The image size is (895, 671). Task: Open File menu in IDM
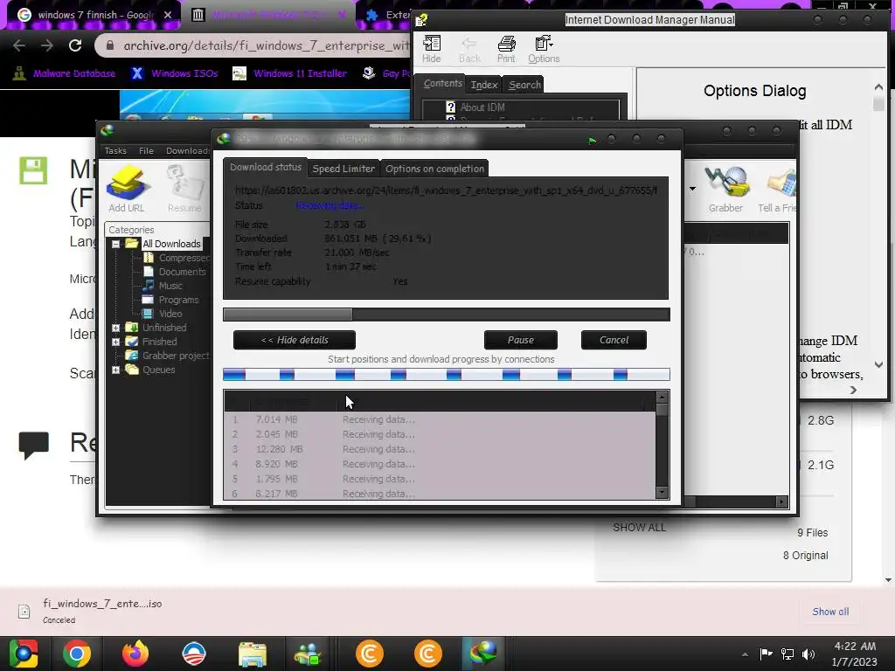[x=146, y=150]
